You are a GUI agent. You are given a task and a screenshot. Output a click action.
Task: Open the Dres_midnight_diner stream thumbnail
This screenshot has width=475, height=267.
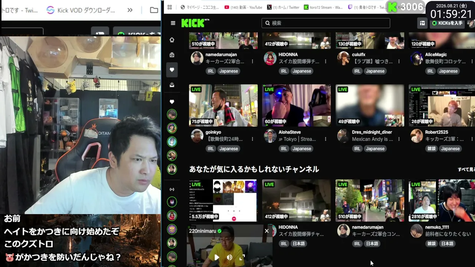tap(370, 105)
